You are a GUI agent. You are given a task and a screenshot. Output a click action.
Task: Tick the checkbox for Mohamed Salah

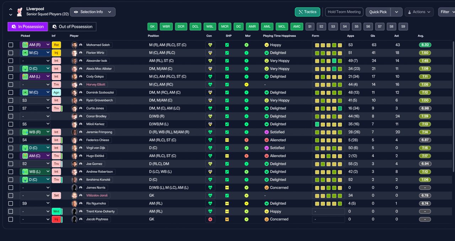coord(11,45)
